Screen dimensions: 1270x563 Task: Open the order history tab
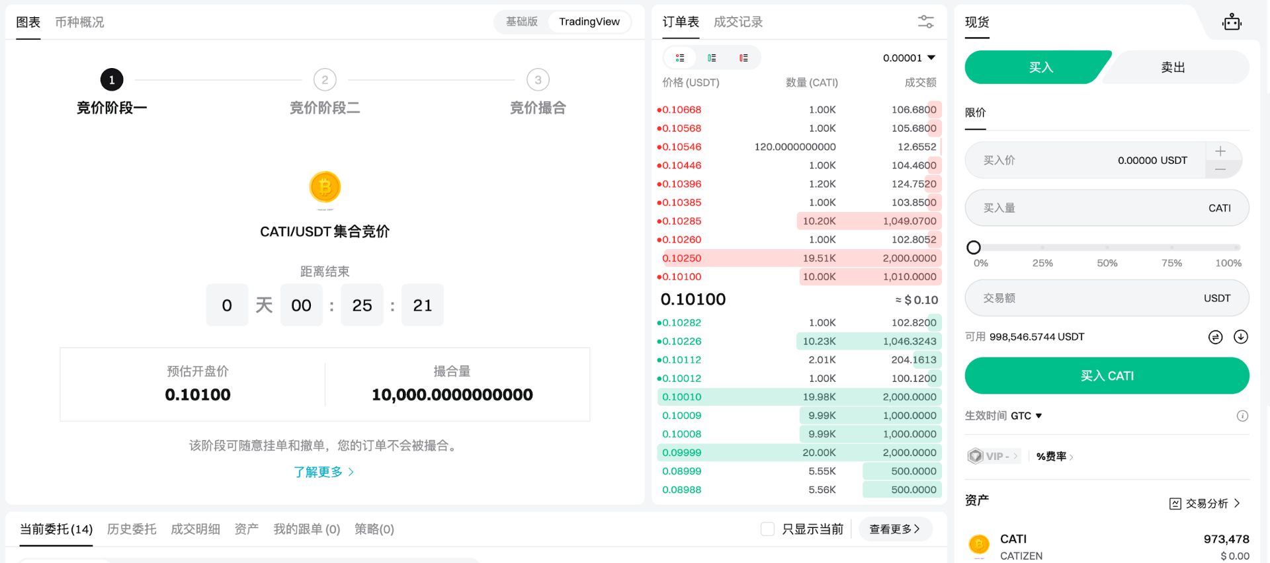click(x=132, y=529)
